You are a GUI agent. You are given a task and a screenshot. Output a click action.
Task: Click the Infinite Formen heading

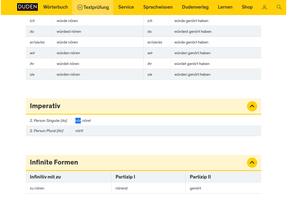click(x=54, y=162)
